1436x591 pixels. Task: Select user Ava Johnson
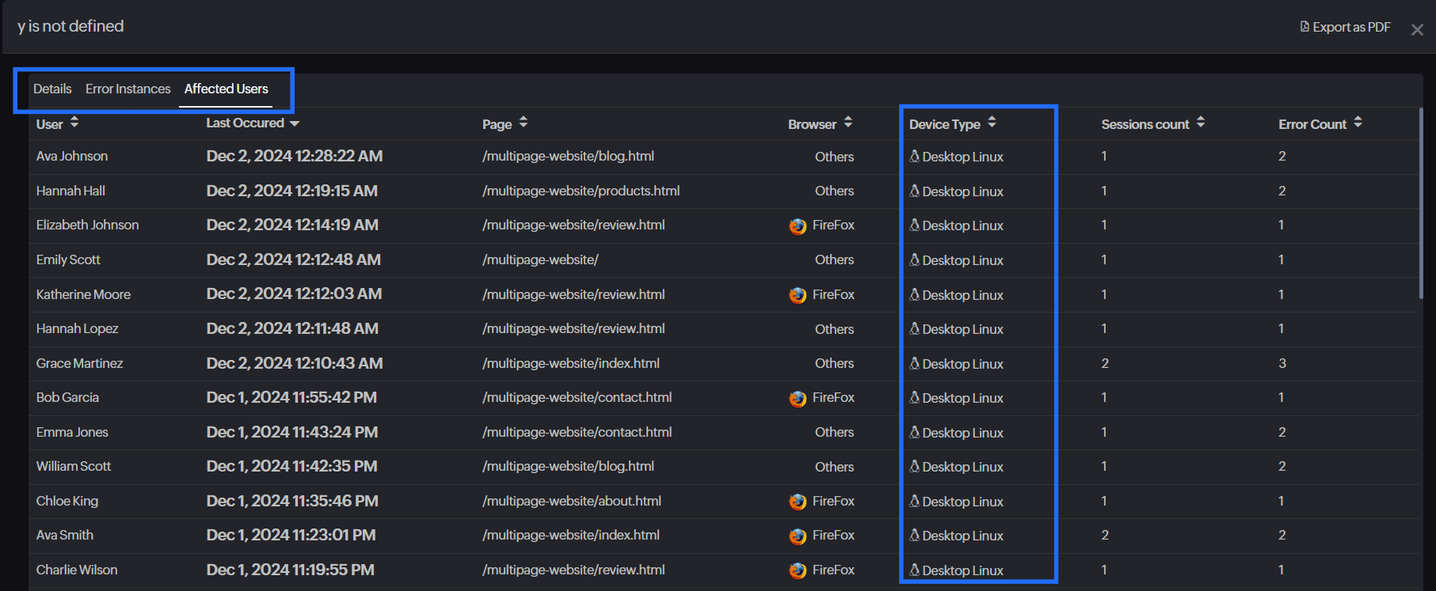pyautogui.click(x=72, y=156)
